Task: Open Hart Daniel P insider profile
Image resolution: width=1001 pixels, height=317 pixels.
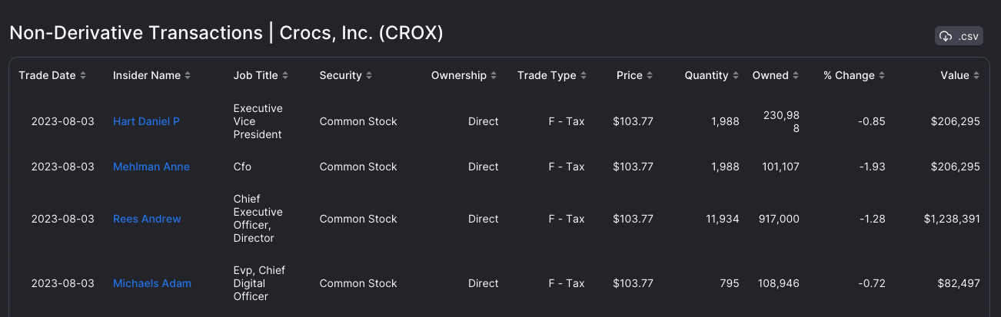Action: click(146, 121)
